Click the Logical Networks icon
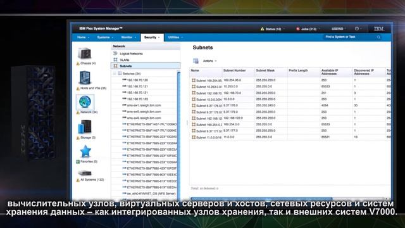Screen dimensions: 405x228 [x=115, y=53]
